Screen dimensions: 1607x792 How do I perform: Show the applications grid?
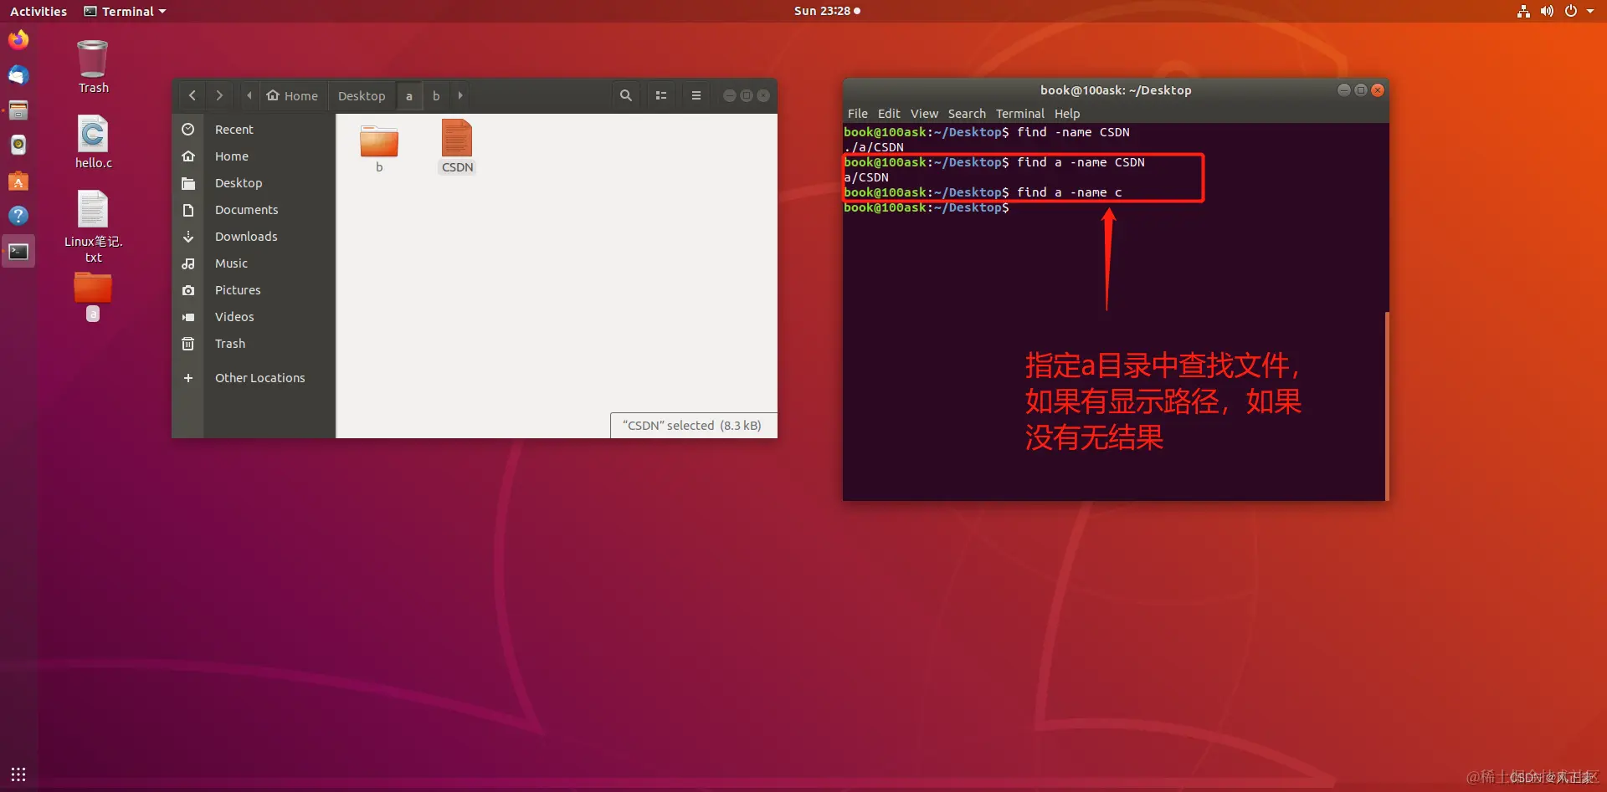click(18, 774)
